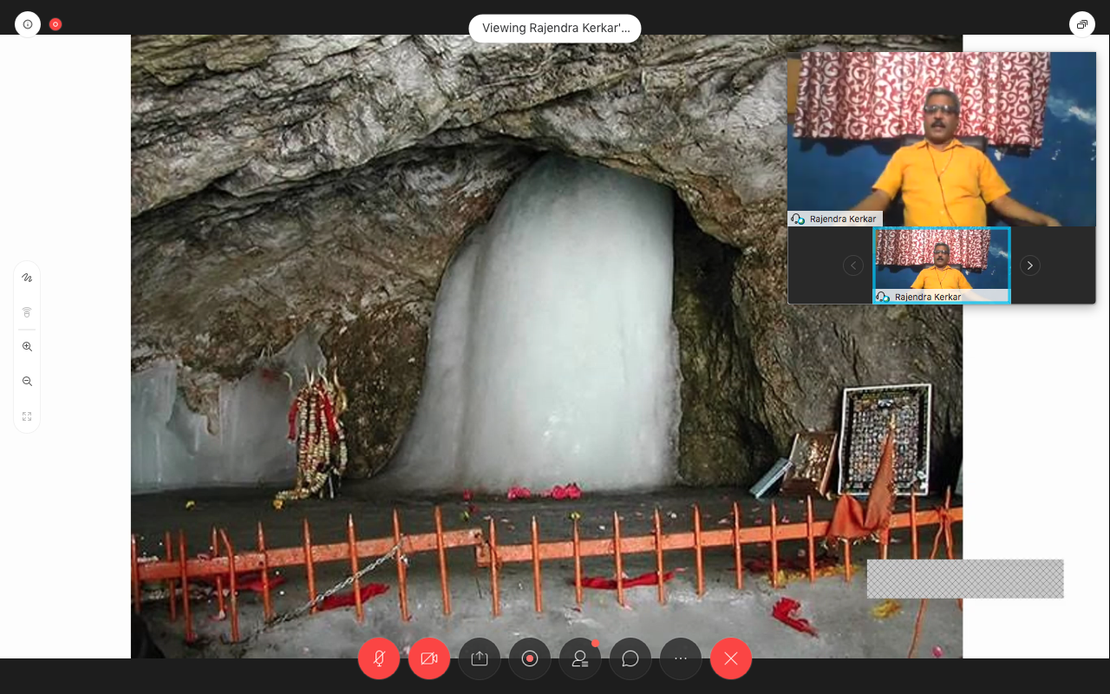Click the record meeting button
The height and width of the screenshot is (694, 1110).
click(530, 658)
